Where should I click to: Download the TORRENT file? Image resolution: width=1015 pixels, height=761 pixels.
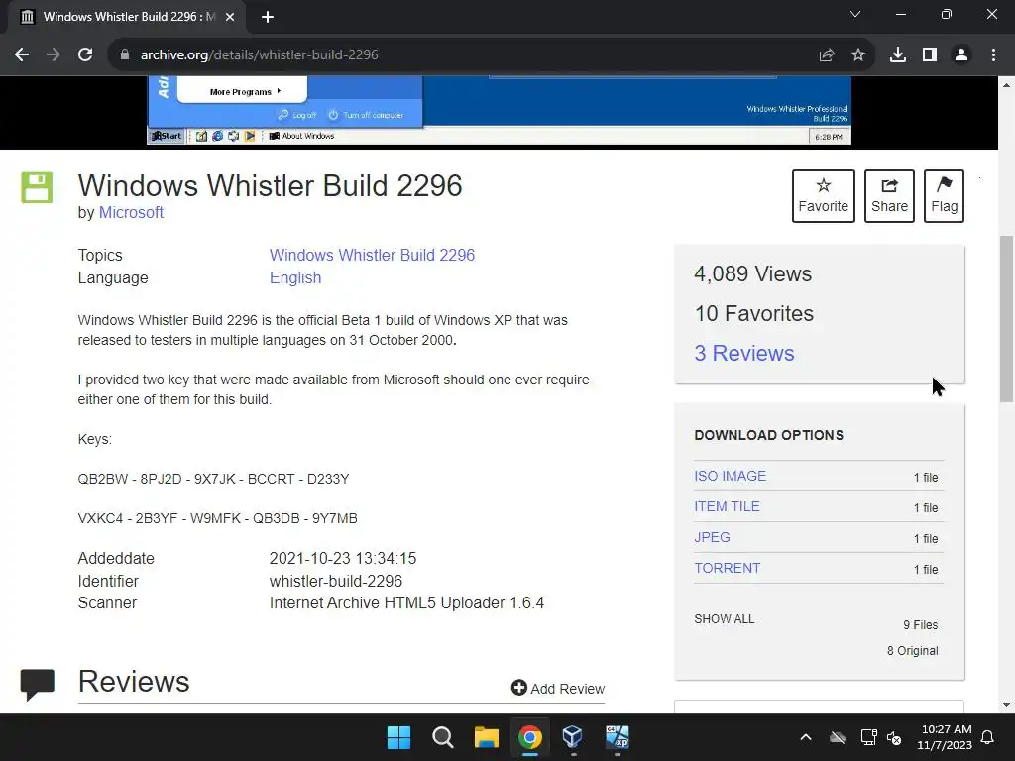(727, 568)
